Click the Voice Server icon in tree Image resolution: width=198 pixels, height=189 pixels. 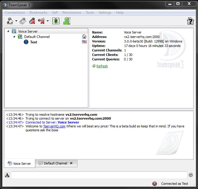coord(14,31)
